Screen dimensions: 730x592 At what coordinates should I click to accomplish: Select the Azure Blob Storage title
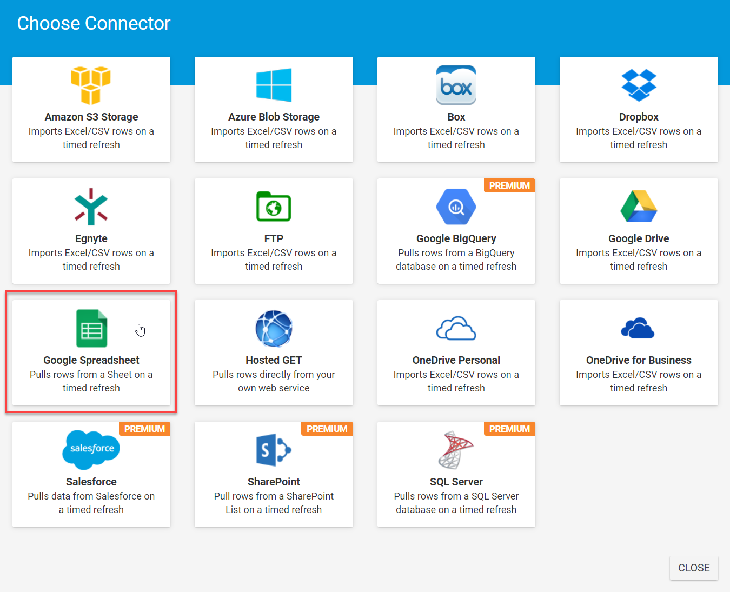coord(274,117)
